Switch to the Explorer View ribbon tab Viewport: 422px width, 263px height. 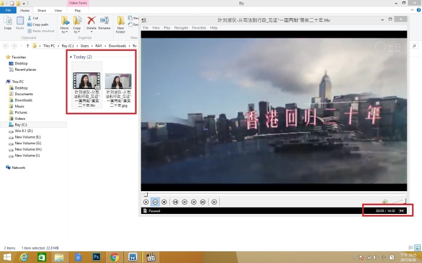[58, 11]
